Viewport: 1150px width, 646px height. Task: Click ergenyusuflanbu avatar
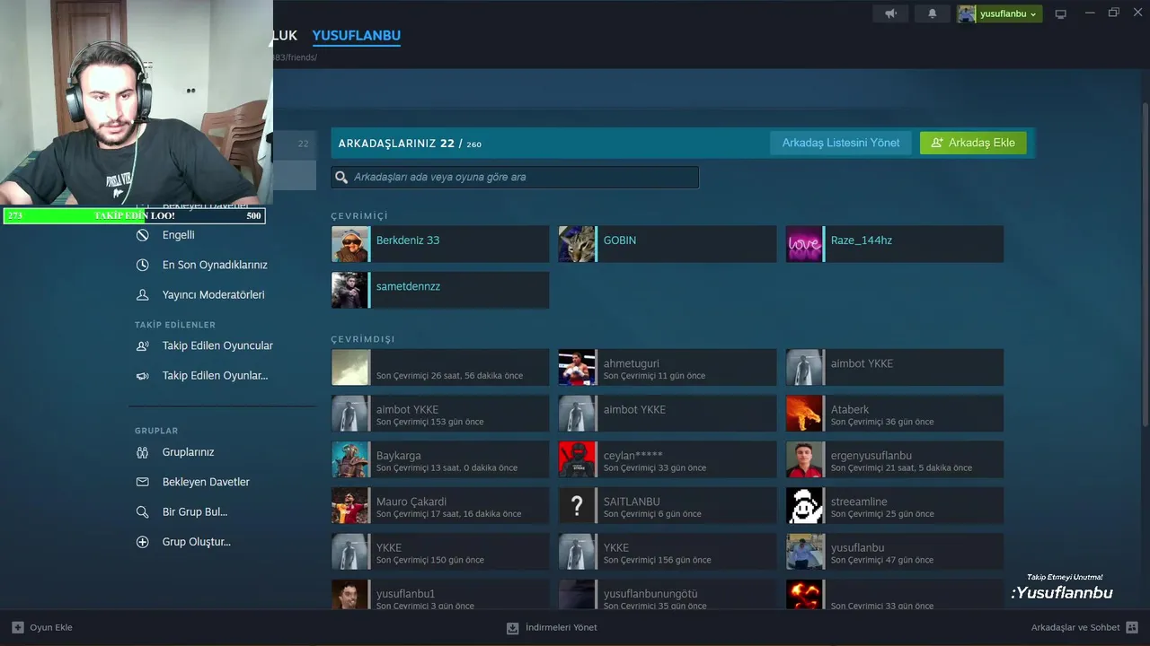(x=804, y=459)
